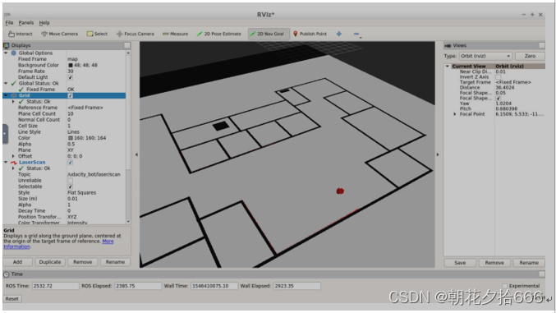Select the LaserScan Topic value
Image resolution: width=556 pixels, height=313 pixels.
(x=94, y=175)
